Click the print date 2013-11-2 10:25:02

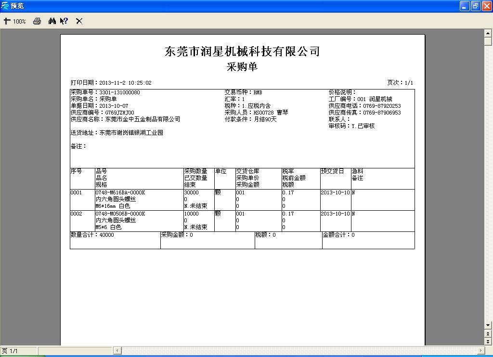click(125, 83)
